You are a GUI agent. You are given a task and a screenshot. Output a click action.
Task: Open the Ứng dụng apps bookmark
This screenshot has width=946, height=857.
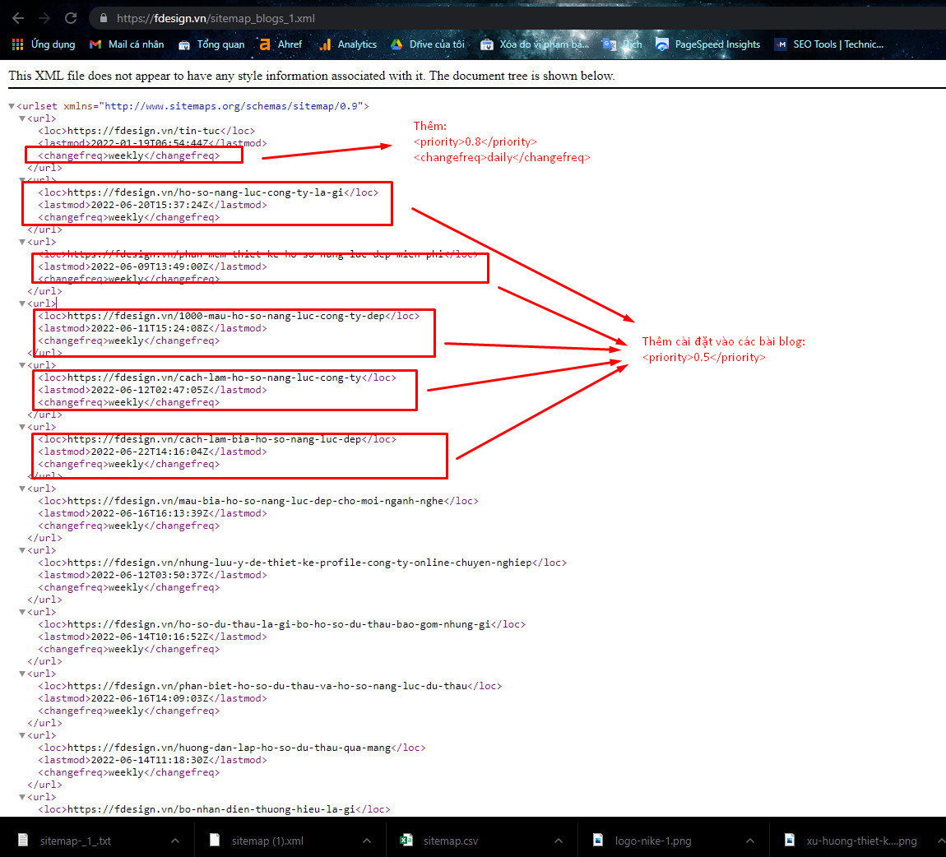pos(43,44)
